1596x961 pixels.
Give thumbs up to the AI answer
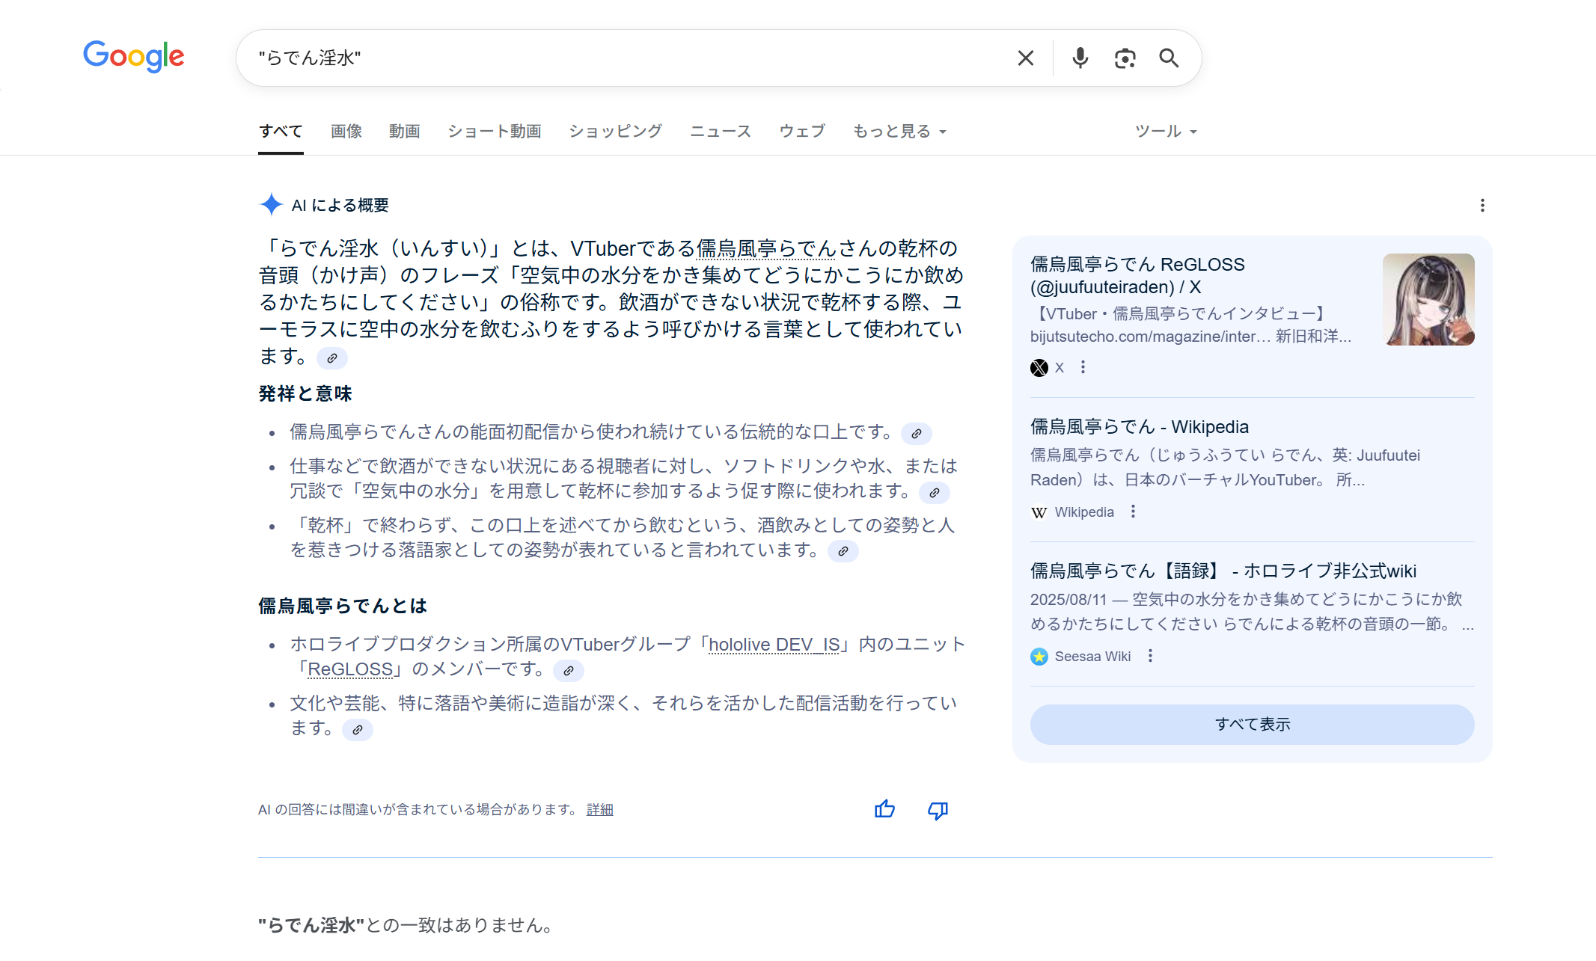point(884,809)
